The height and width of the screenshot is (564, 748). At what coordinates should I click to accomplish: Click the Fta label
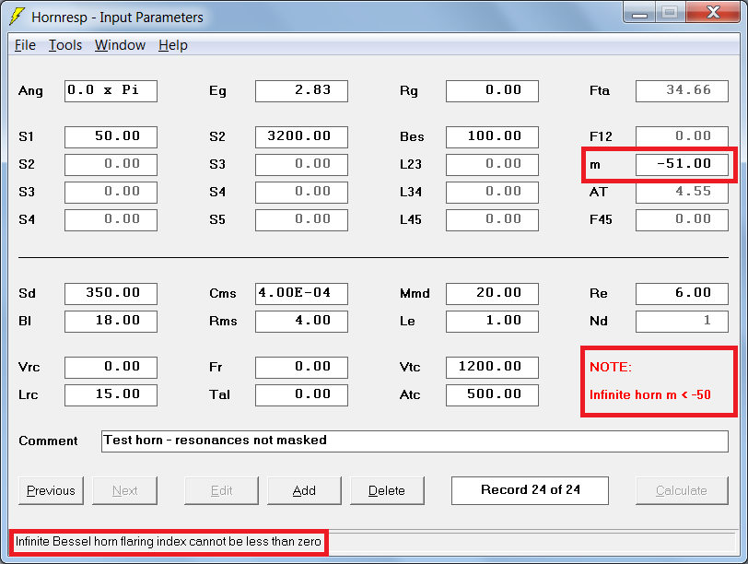600,90
